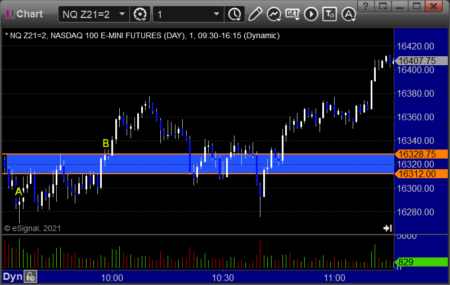This screenshot has width=450, height=285.
Task: Open the time template clock menu
Action: click(x=235, y=14)
